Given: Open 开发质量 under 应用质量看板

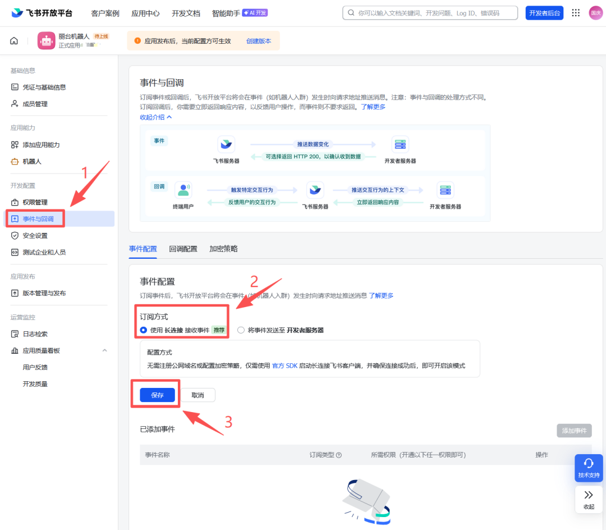Looking at the screenshot, I should [35, 384].
